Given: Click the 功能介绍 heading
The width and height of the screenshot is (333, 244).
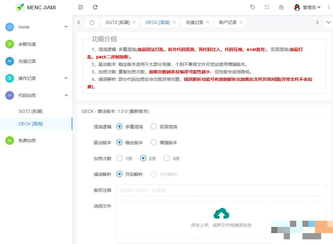Looking at the screenshot, I should (104, 39).
